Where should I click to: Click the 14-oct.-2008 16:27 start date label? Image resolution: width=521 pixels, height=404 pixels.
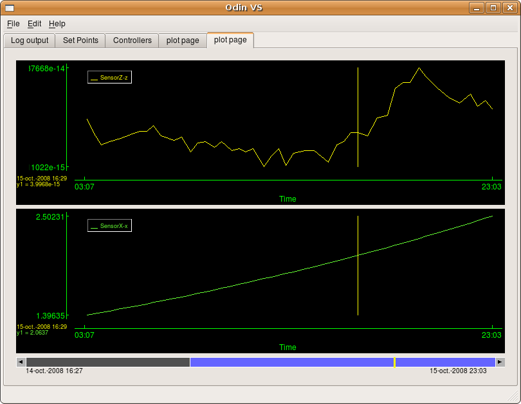[x=54, y=371]
